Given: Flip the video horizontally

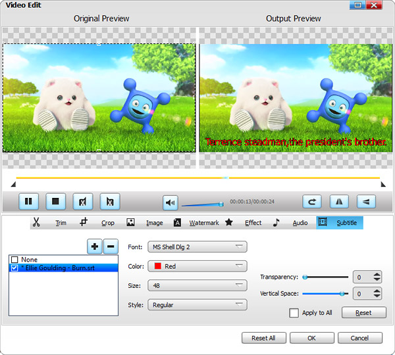Looking at the screenshot, I should [x=339, y=202].
